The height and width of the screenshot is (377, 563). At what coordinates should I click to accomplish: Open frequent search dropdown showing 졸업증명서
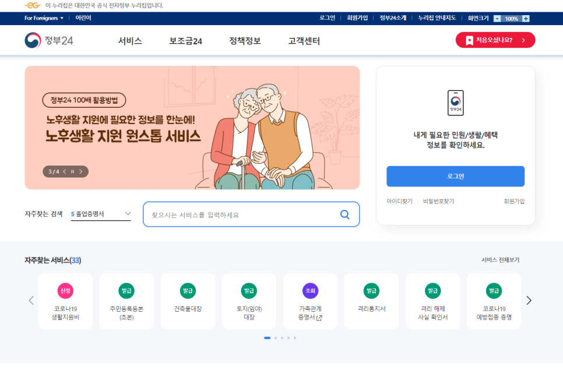point(101,214)
